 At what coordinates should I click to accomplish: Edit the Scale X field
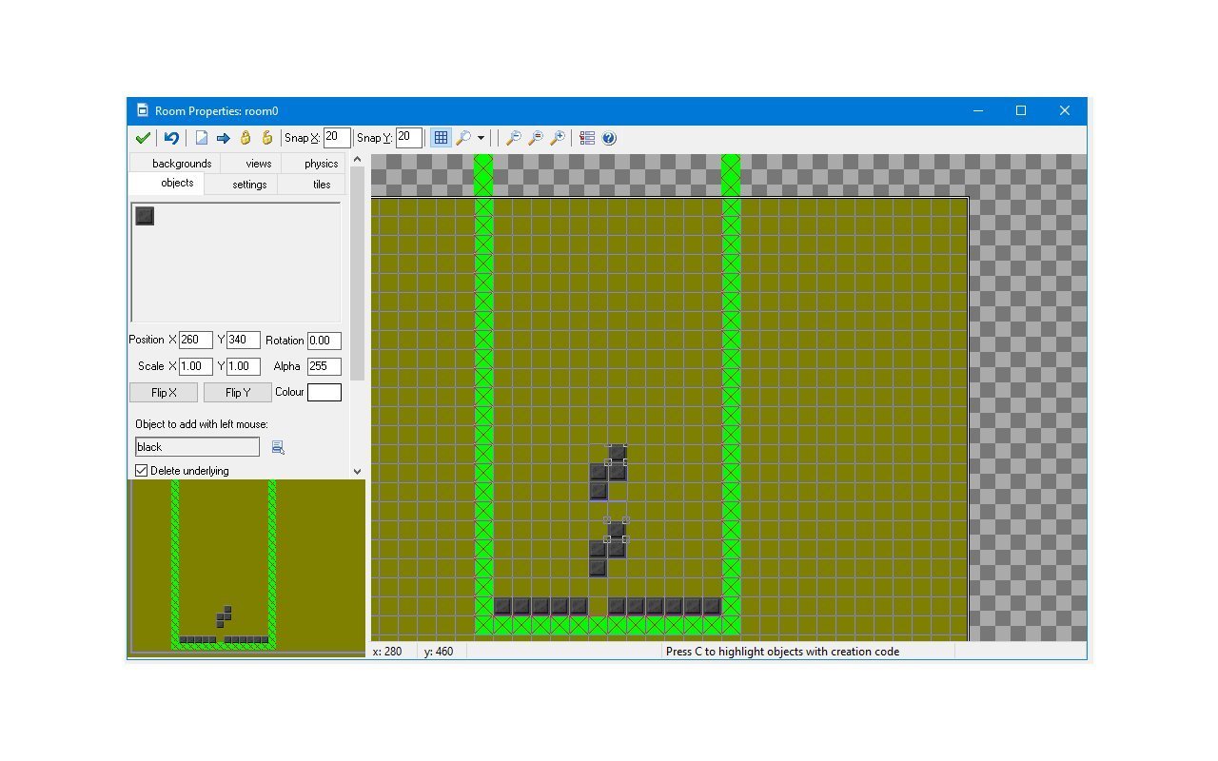(195, 365)
